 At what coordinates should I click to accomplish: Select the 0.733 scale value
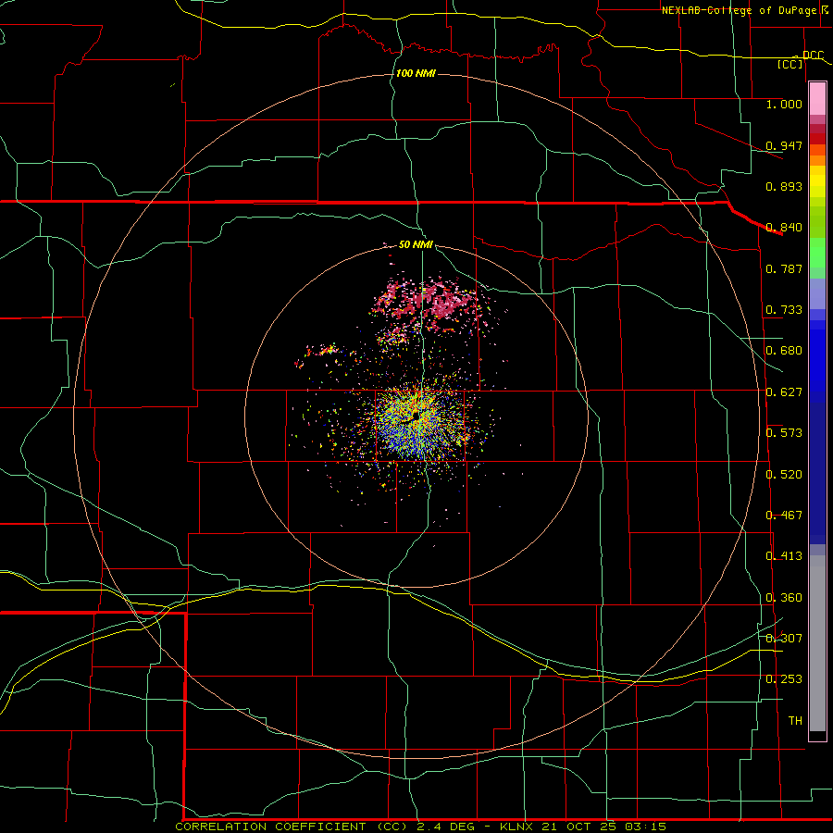tap(784, 310)
